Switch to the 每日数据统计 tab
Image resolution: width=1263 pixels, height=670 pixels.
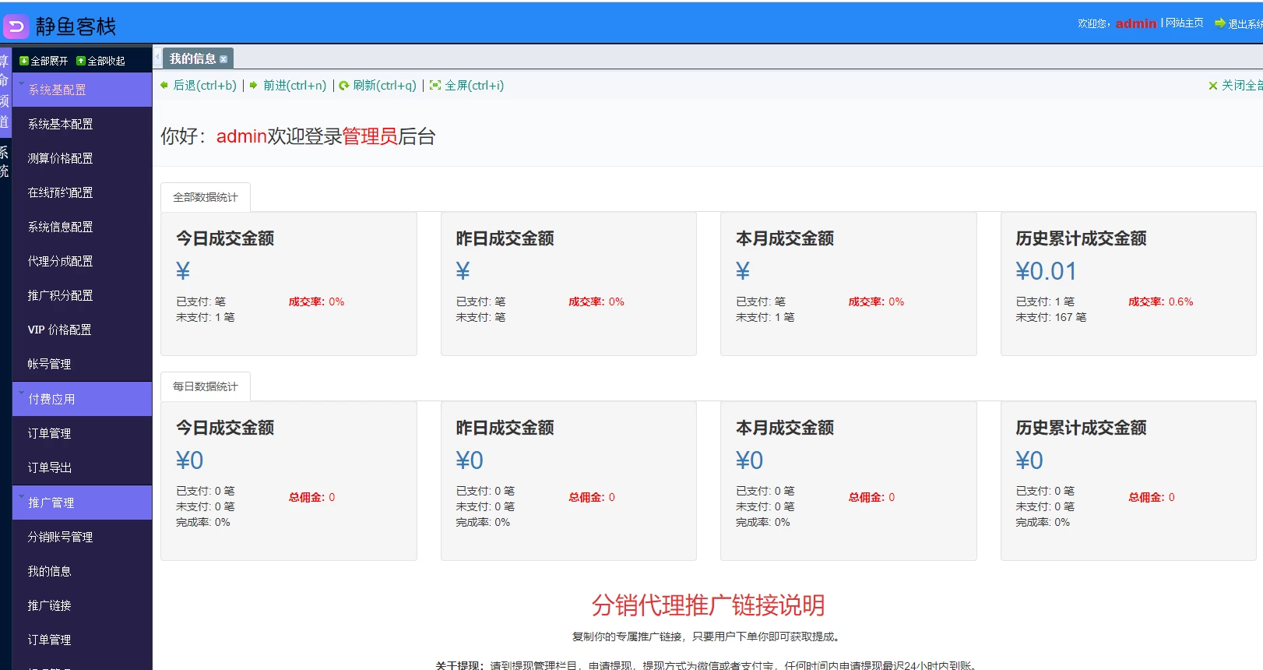(x=206, y=386)
